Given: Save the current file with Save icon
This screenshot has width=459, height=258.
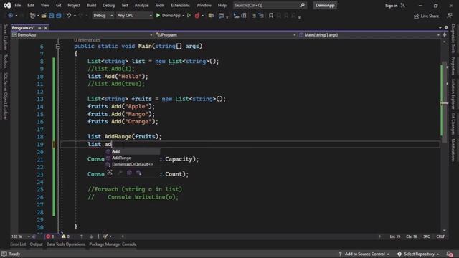Looking at the screenshot, I should (51, 16).
